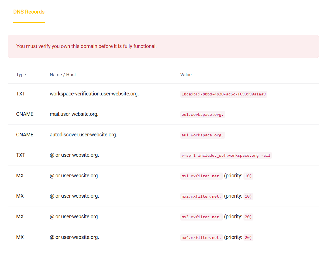Select mx3.mxfilter.net. value
The height and width of the screenshot is (253, 327).
click(201, 217)
